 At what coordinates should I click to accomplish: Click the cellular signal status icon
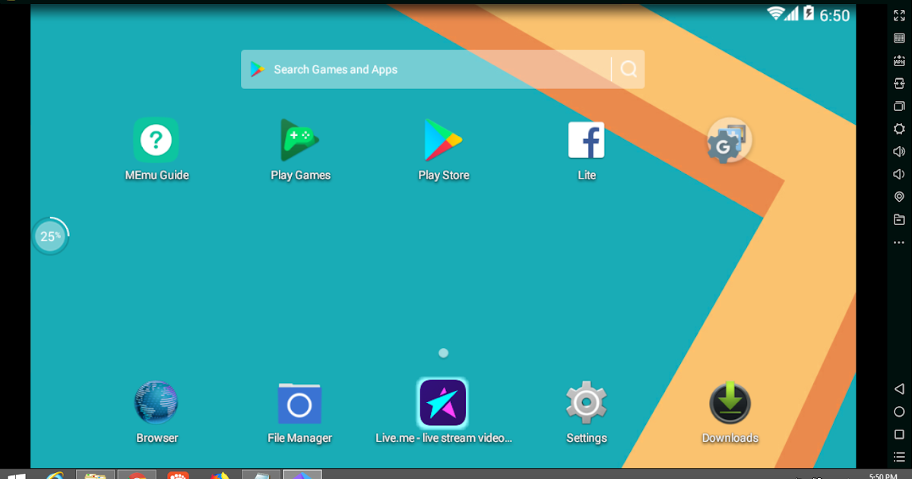[793, 14]
